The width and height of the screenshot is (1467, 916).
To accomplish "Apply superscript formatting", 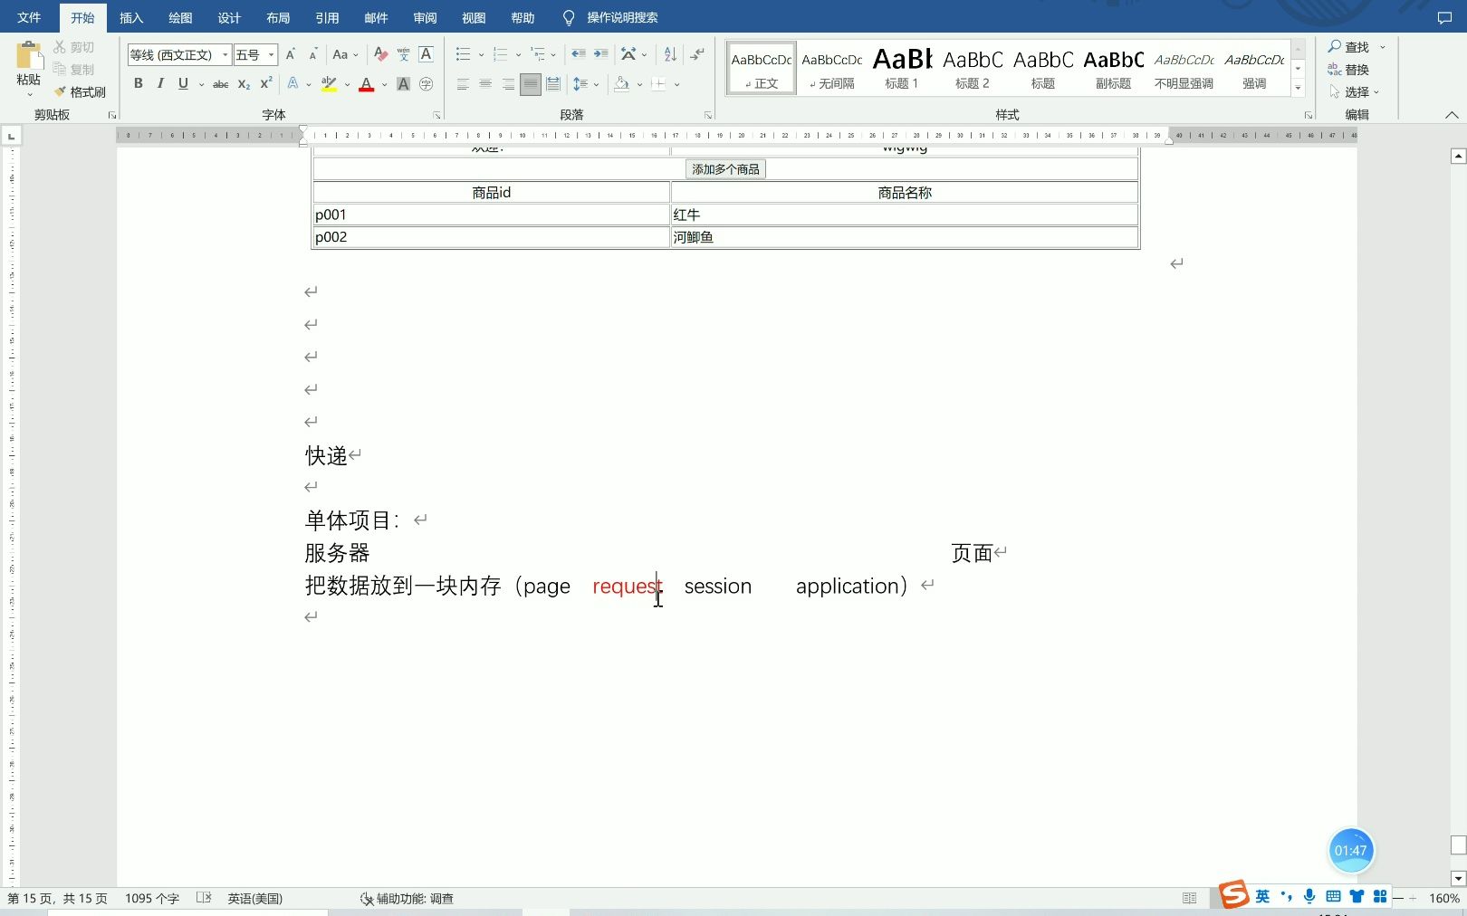I will coord(266,84).
